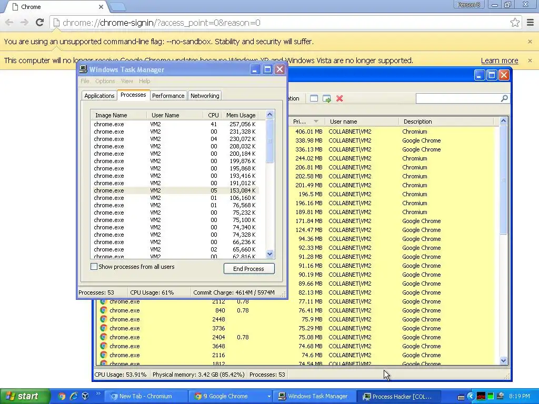The width and height of the screenshot is (539, 404).
Task: Open the Options menu in Task Manager
Action: click(105, 81)
